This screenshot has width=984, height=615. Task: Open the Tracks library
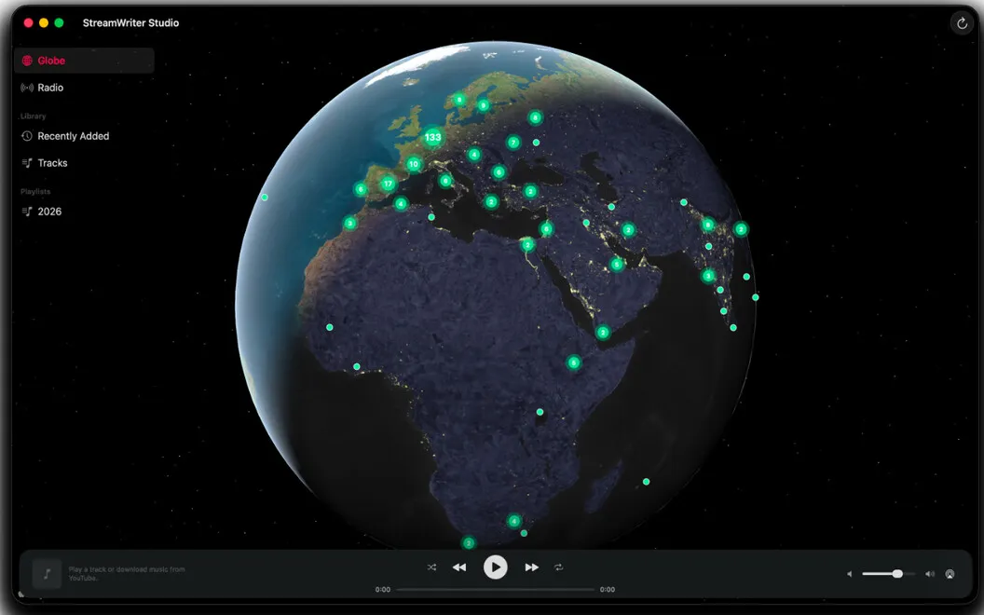(84, 163)
